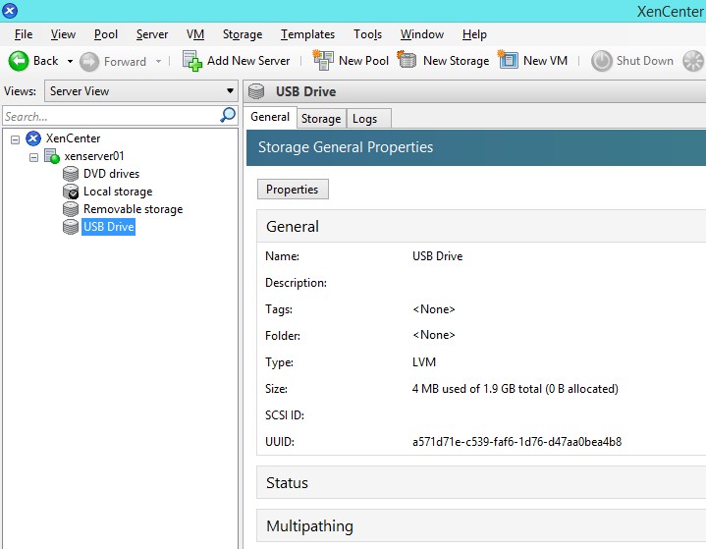Switch to the Storage tab
The height and width of the screenshot is (549, 706).
click(321, 119)
